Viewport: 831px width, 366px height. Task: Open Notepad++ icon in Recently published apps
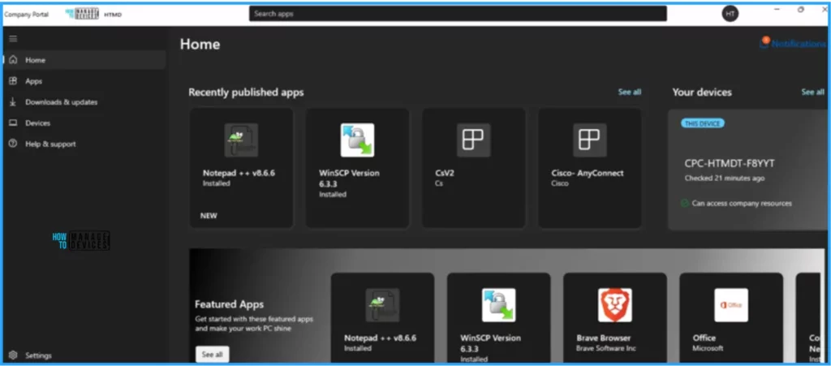point(241,140)
